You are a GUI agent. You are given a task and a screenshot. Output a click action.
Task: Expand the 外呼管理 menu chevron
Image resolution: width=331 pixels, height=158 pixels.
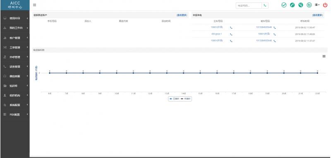pyautogui.click(x=27, y=57)
